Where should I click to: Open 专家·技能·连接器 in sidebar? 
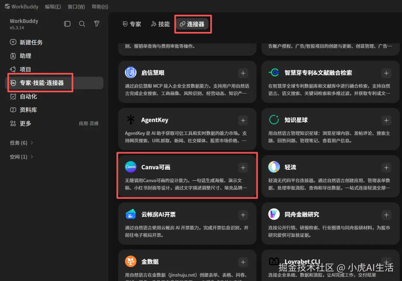pyautogui.click(x=54, y=83)
